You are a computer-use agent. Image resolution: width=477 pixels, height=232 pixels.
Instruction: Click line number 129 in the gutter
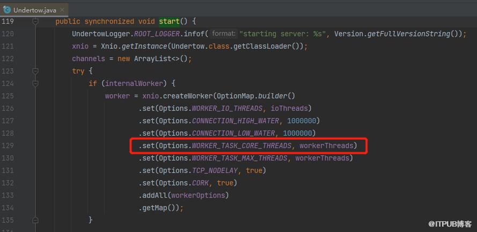click(8, 146)
